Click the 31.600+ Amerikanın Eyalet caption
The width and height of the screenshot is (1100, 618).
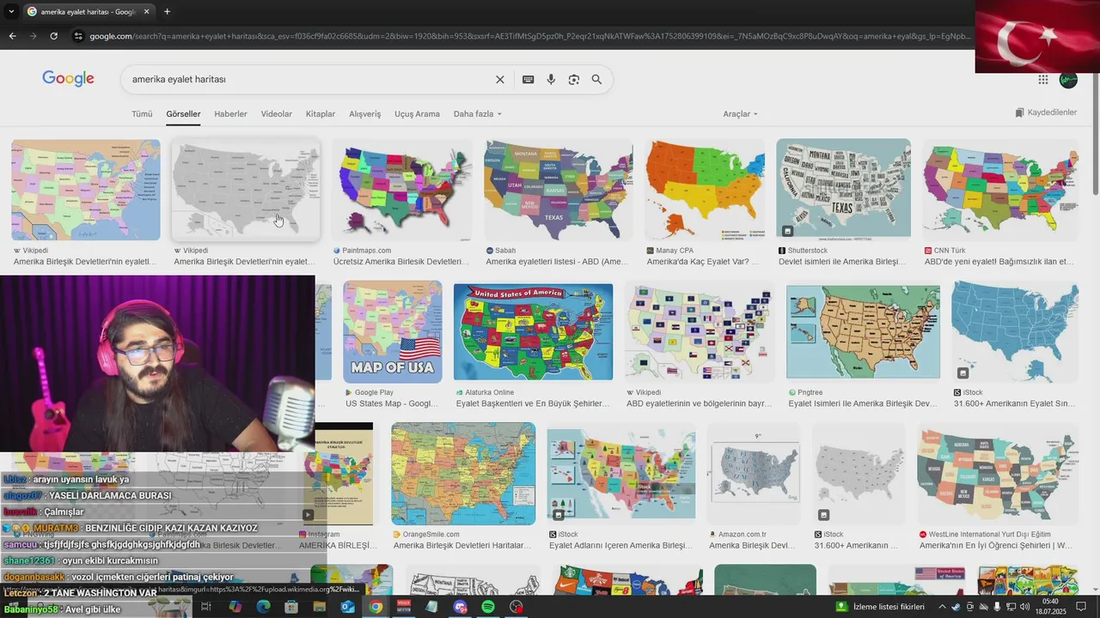click(x=1015, y=403)
